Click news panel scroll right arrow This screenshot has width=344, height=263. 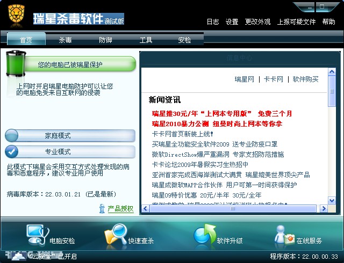[324, 208]
